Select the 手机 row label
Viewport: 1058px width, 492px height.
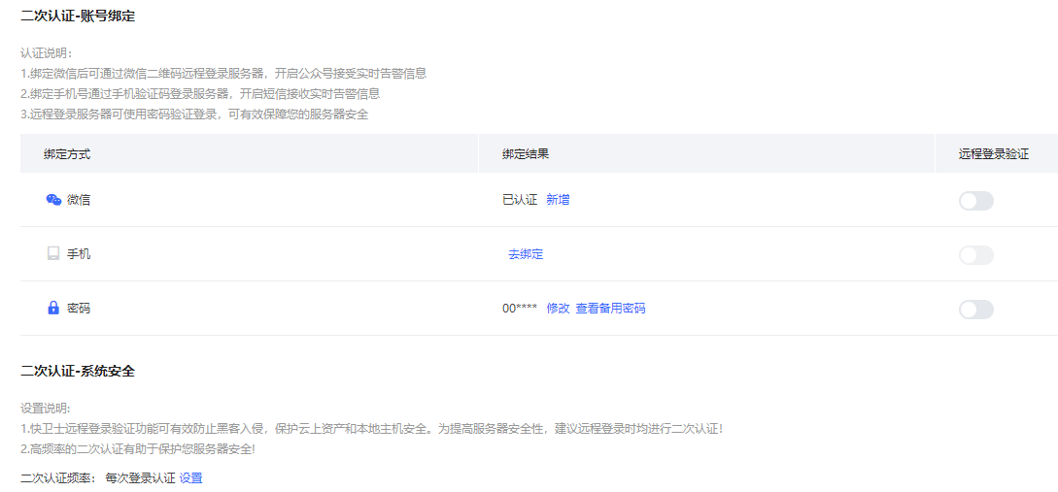(x=79, y=254)
